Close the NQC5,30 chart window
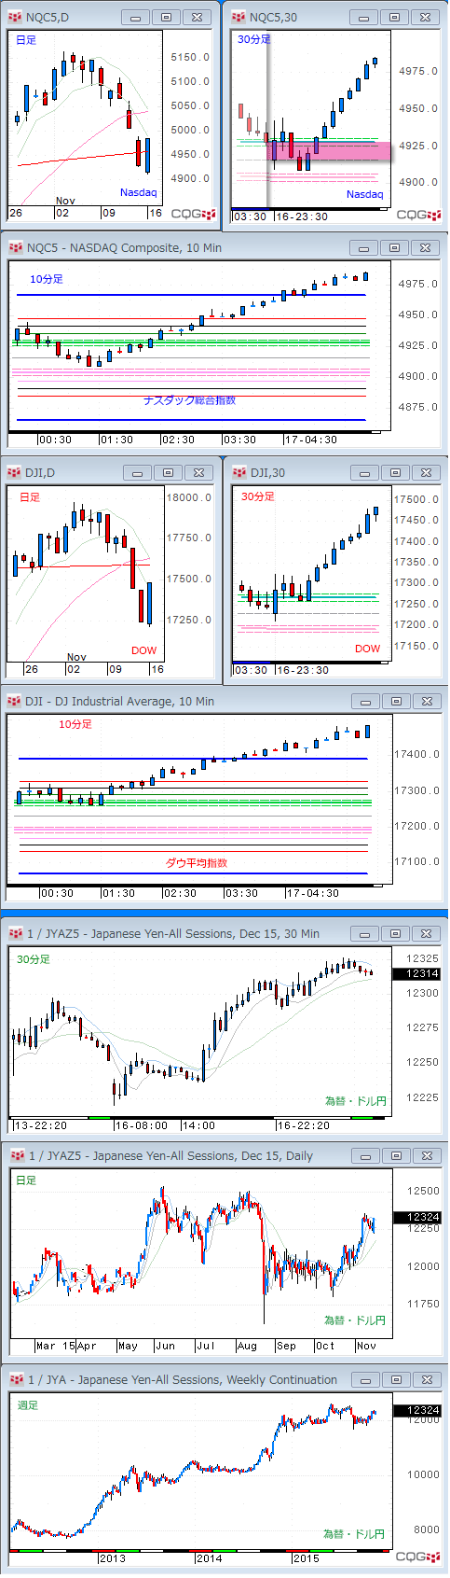 click(424, 17)
